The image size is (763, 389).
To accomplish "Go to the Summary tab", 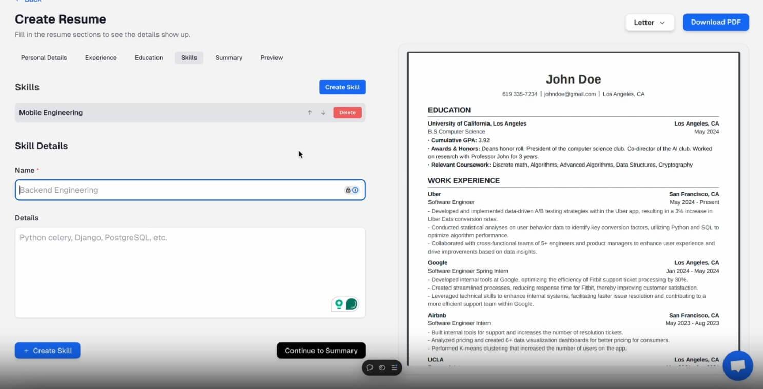I will (229, 58).
